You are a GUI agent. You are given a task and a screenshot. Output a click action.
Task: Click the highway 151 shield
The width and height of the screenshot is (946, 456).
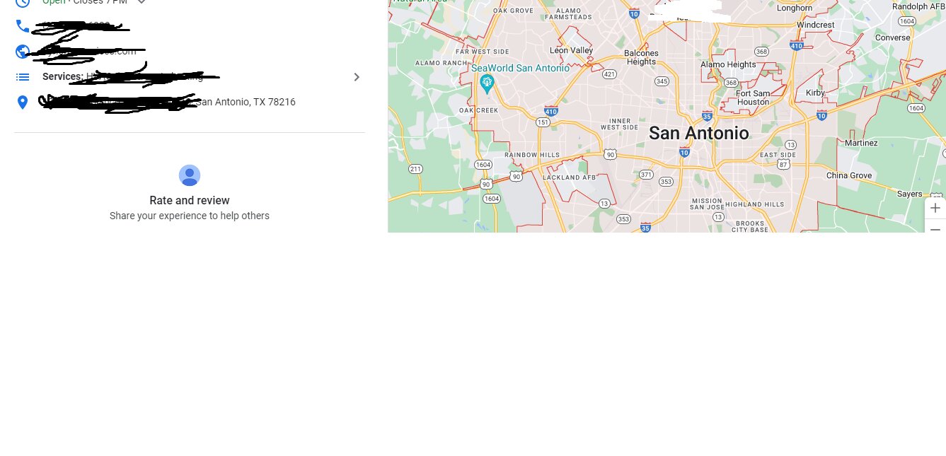543,122
